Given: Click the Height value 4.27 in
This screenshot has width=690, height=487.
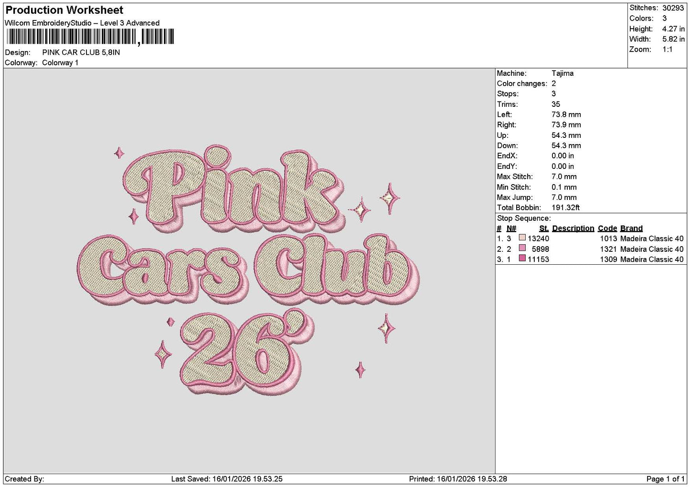Looking at the screenshot, I should tap(673, 29).
